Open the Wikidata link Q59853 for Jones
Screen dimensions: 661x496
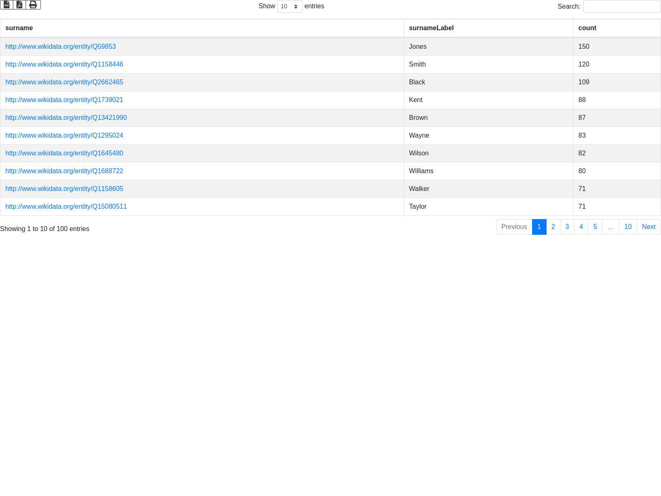(x=61, y=47)
